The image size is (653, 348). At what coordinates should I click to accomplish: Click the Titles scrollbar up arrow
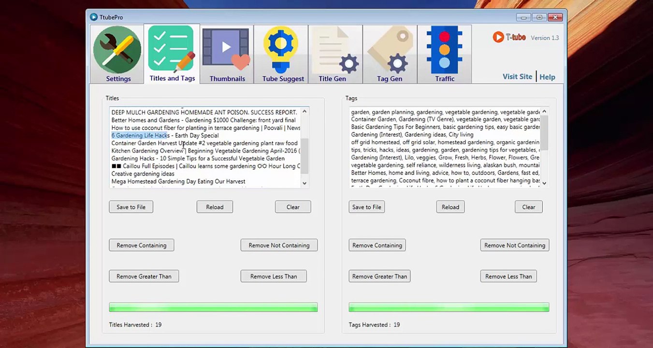click(x=305, y=112)
